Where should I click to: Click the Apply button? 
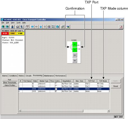tap(116, 81)
